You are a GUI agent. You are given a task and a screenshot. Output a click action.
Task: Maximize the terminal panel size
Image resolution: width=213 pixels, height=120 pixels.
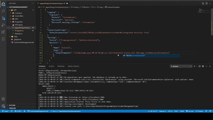pos(206,66)
